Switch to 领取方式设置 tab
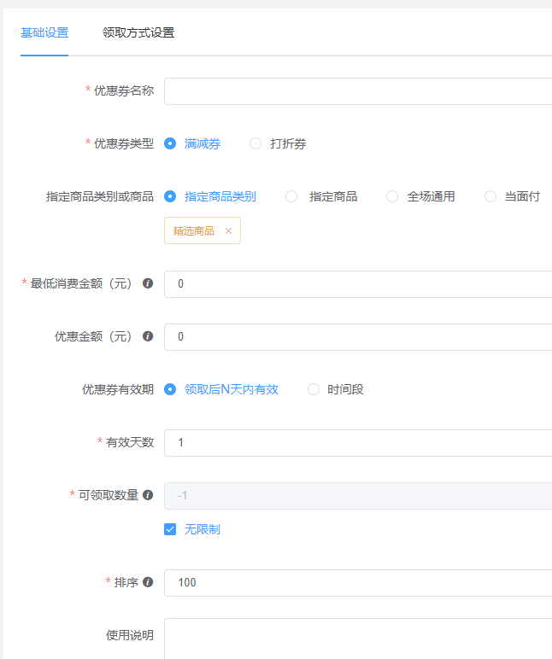The image size is (552, 659). pyautogui.click(x=138, y=33)
